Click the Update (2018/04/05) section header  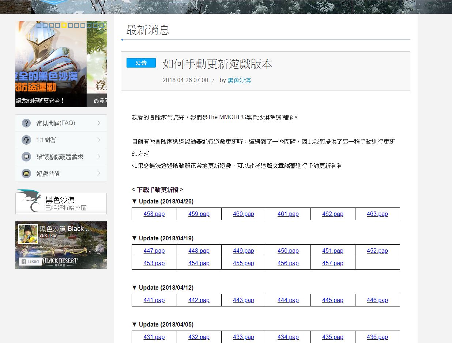[163, 324]
